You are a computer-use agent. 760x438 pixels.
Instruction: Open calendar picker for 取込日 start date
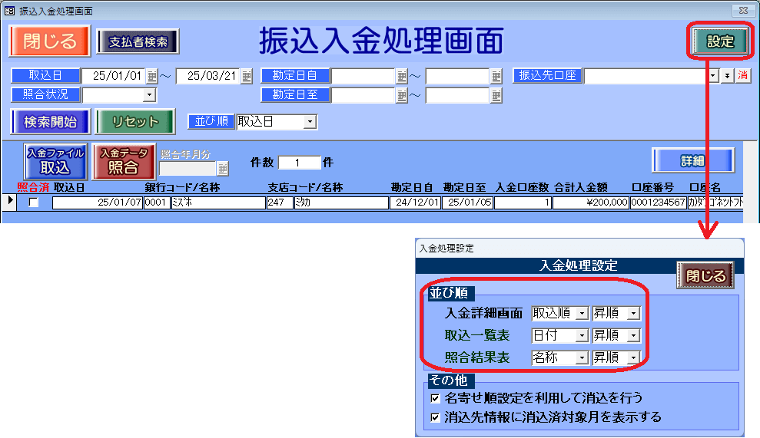click(152, 76)
